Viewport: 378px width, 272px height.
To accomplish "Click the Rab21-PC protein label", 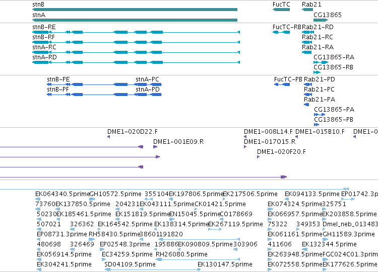I will pos(319,89).
